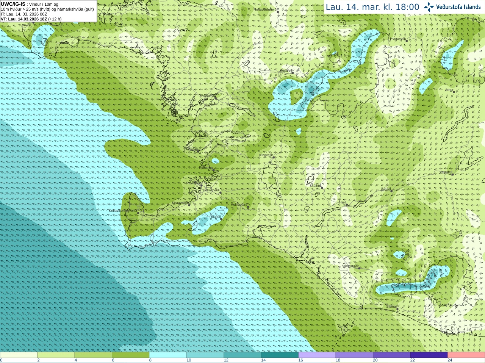Select the 2–4 m/s light green legend swatch
Screen dimensions: 485x363
click(x=56, y=355)
